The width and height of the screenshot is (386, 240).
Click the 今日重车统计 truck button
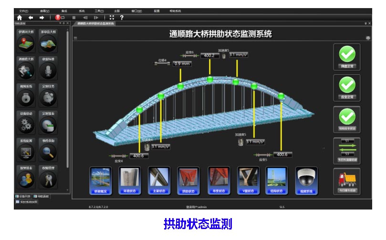pyautogui.click(x=347, y=181)
